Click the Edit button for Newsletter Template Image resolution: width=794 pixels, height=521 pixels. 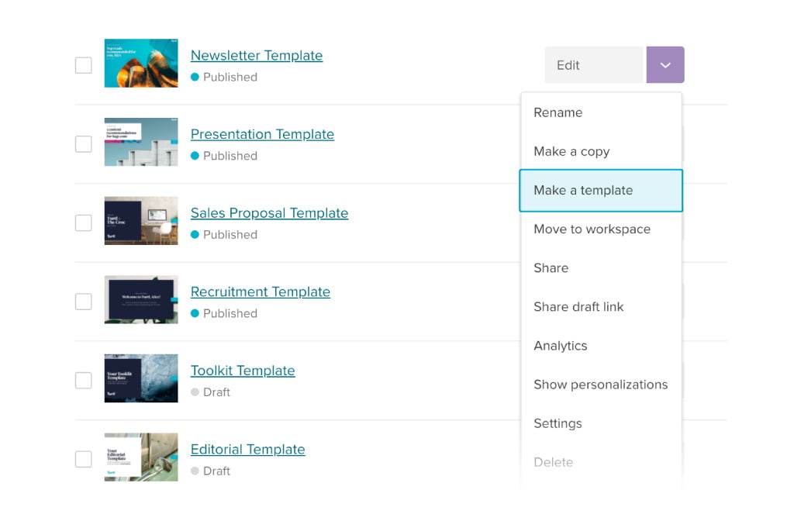(593, 65)
